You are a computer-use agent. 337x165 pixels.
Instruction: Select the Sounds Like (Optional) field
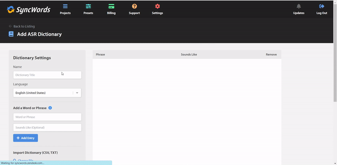[x=47, y=128]
